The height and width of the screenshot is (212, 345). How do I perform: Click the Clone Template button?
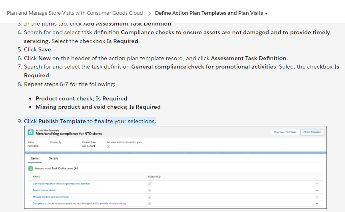[x=312, y=132]
